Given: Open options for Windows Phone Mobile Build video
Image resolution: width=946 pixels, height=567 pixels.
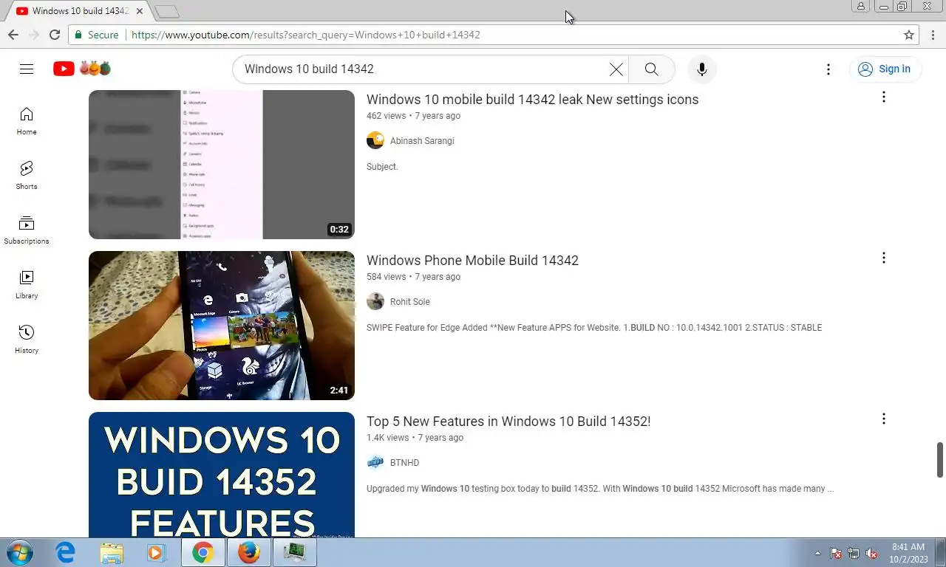Looking at the screenshot, I should point(883,258).
